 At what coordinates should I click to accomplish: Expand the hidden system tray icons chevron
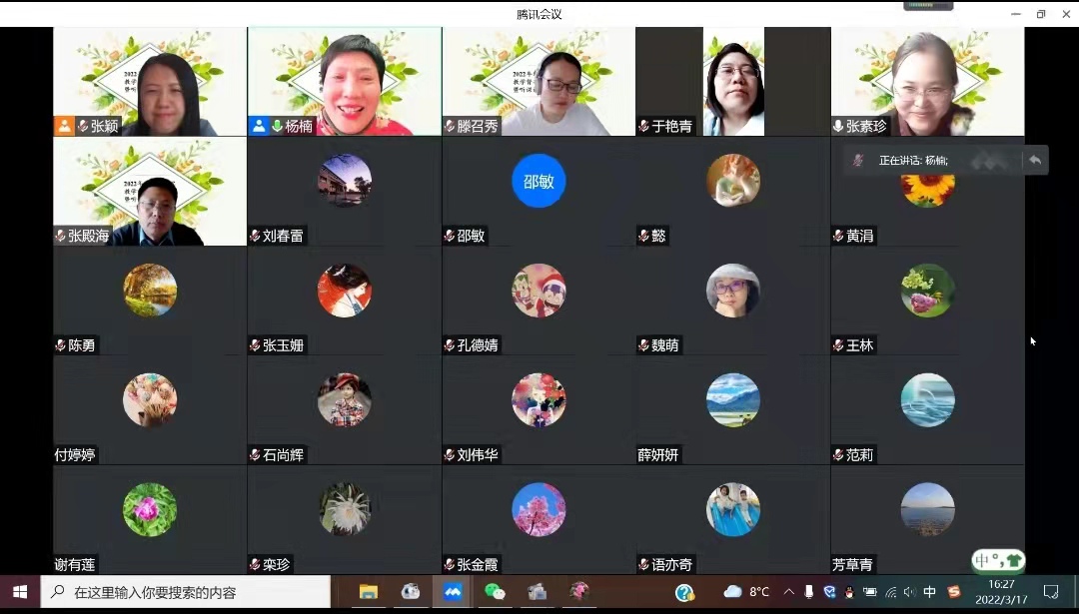point(789,592)
